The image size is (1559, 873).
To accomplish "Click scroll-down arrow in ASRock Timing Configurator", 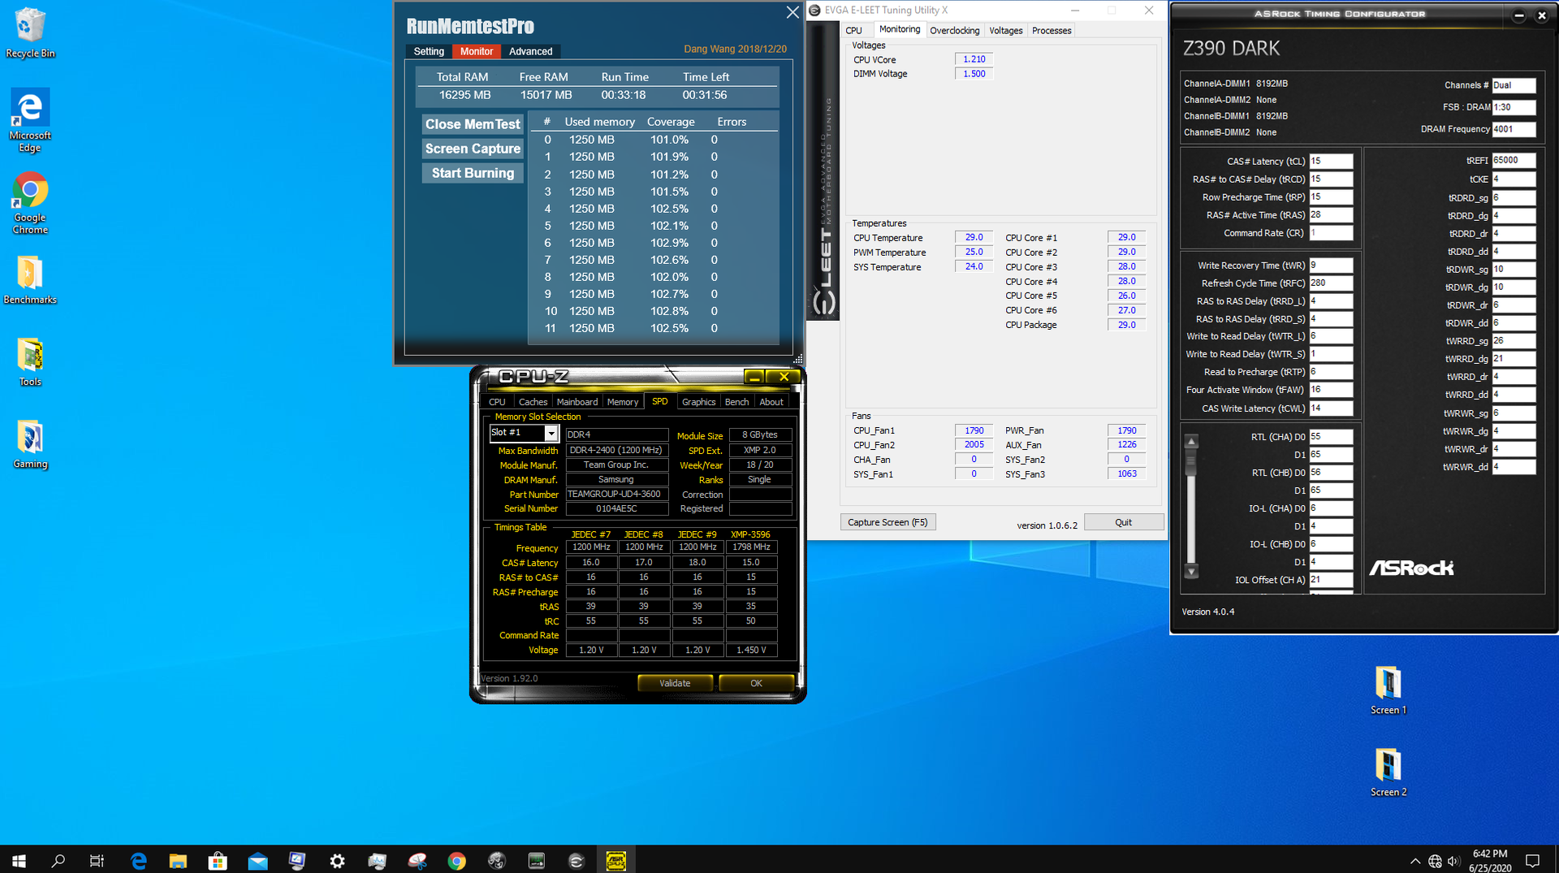I will (1191, 572).
